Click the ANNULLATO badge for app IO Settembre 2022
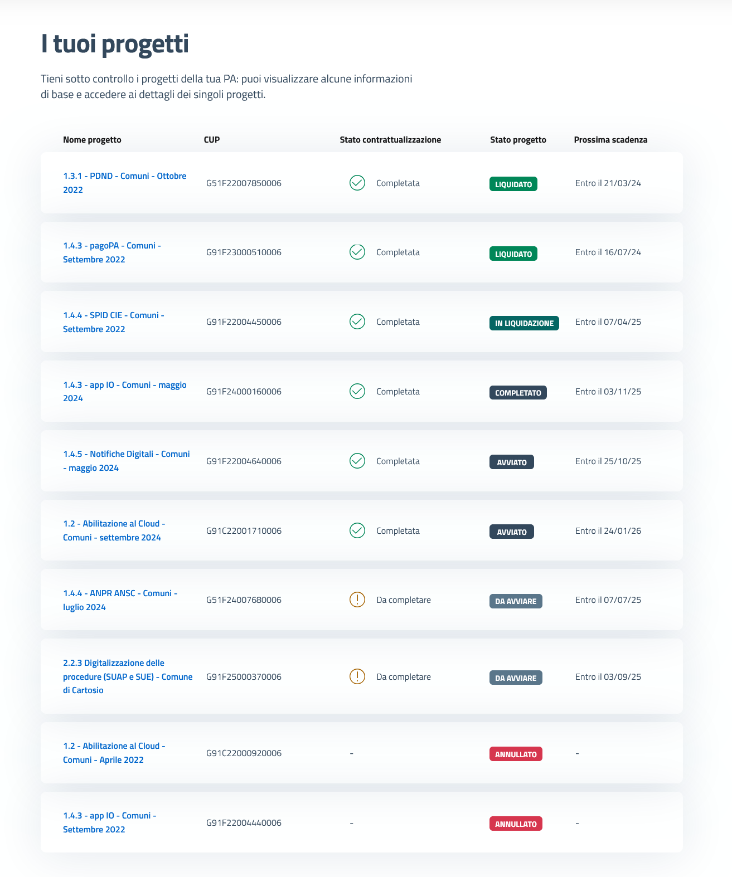 tap(516, 824)
